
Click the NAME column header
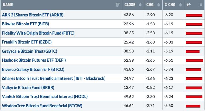pos(8,5)
